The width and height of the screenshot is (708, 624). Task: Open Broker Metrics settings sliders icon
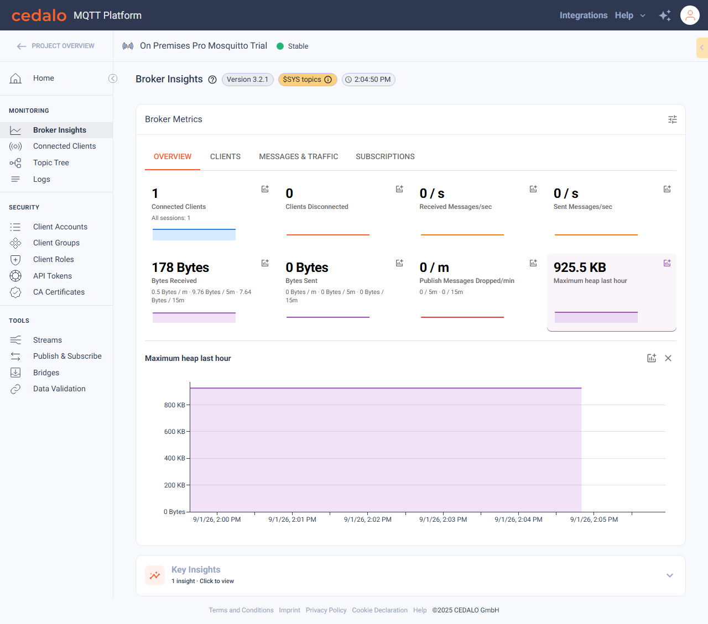(x=673, y=119)
